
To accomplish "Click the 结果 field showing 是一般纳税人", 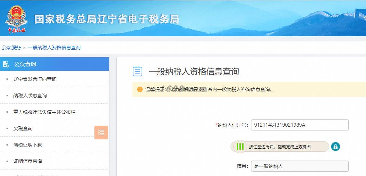I will click(x=300, y=166).
